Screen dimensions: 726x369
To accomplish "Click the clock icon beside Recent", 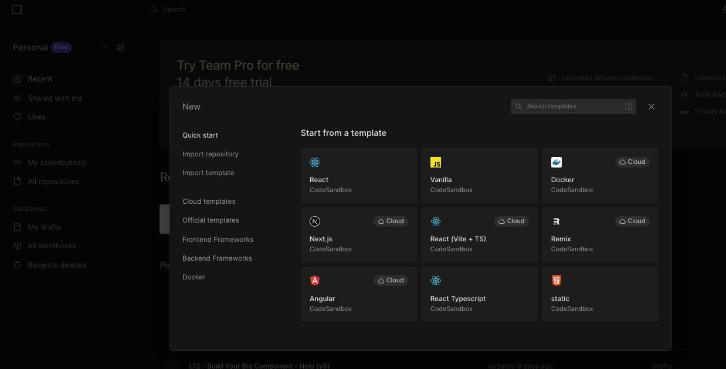I will pos(18,79).
